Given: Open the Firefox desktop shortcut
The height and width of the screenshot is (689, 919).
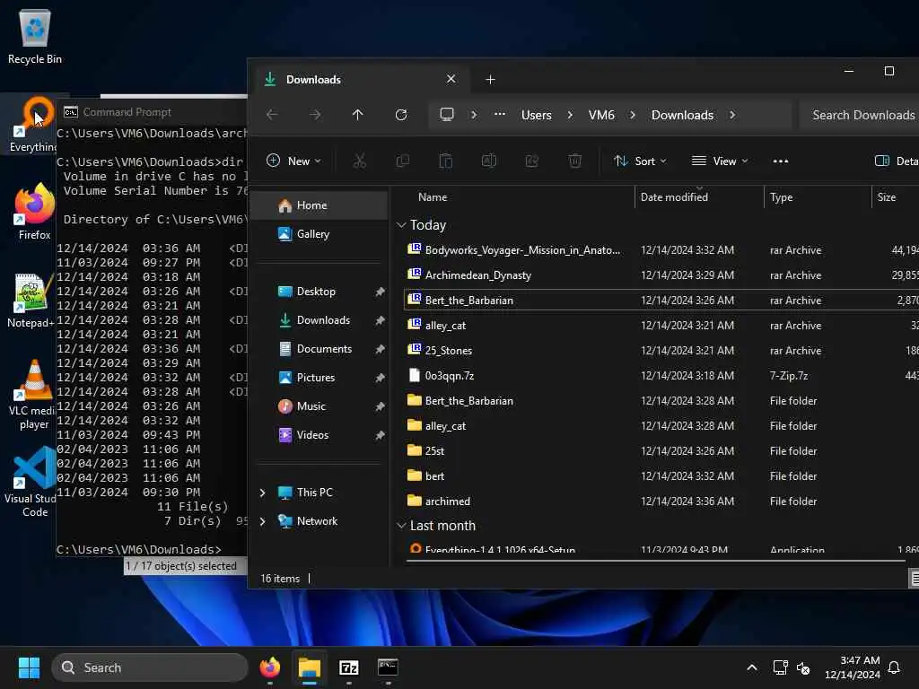Looking at the screenshot, I should click(35, 211).
